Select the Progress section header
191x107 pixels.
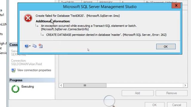click(x=32, y=80)
